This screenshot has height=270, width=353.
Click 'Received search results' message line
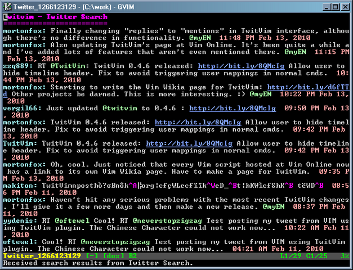click(x=98, y=263)
